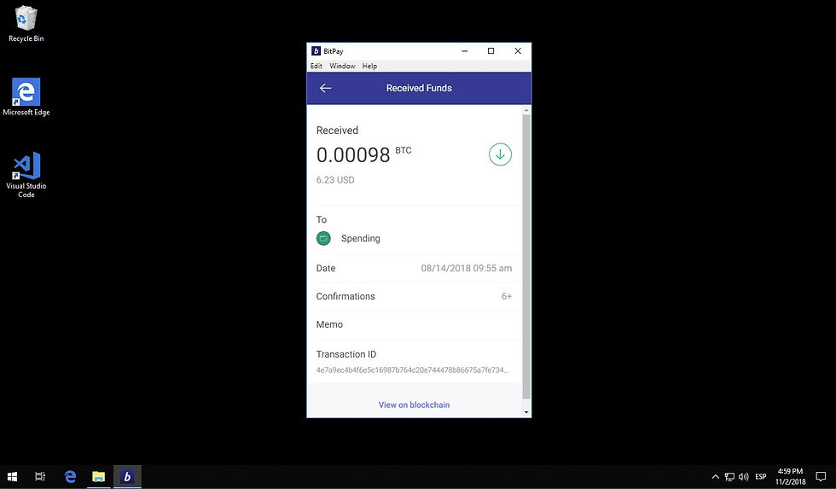
Task: Go back using the left arrow
Action: pyautogui.click(x=325, y=88)
